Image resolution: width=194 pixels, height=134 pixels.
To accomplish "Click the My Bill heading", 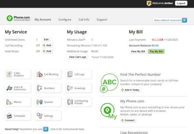I will point(136,32).
